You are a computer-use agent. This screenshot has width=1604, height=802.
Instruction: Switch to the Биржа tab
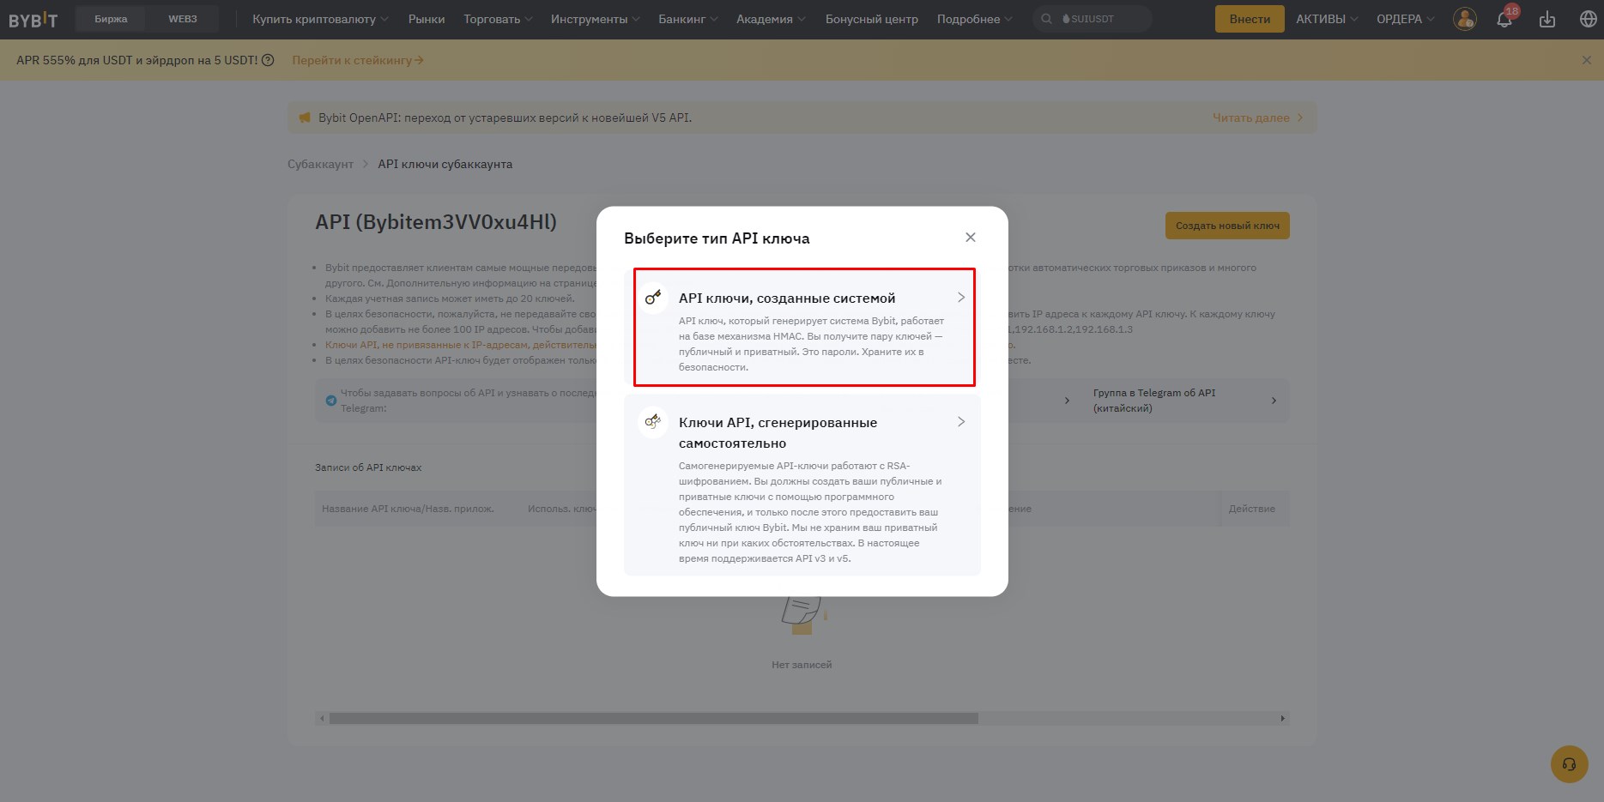(111, 19)
